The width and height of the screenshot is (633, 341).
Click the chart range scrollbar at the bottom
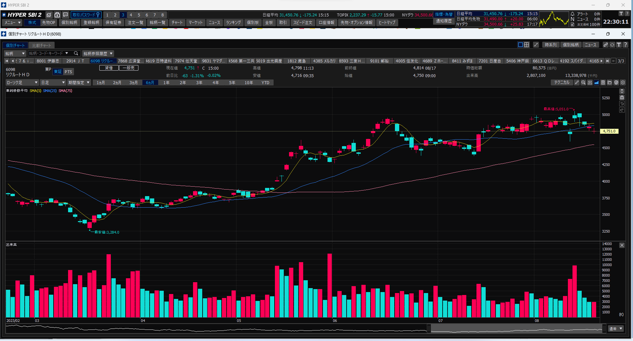[x=516, y=329]
